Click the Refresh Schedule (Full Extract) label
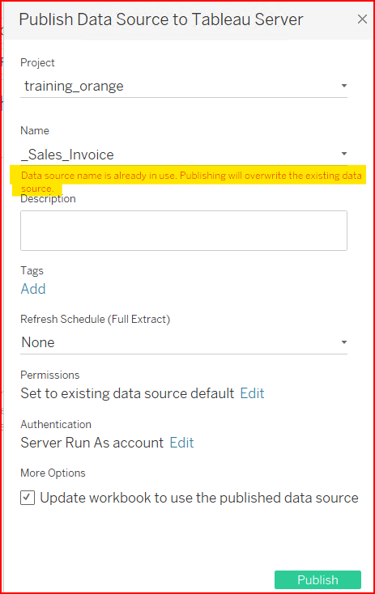The height and width of the screenshot is (594, 375). [x=96, y=320]
